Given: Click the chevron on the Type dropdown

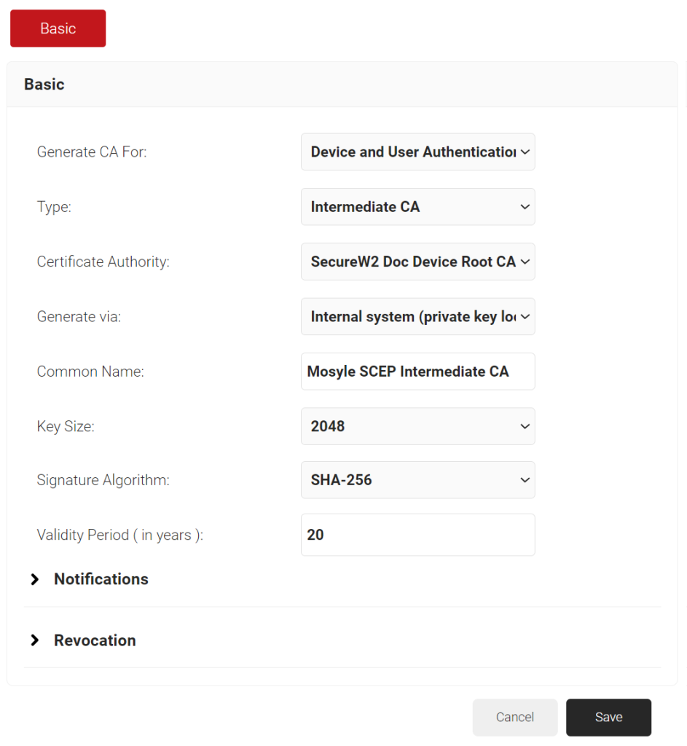Looking at the screenshot, I should tap(524, 207).
